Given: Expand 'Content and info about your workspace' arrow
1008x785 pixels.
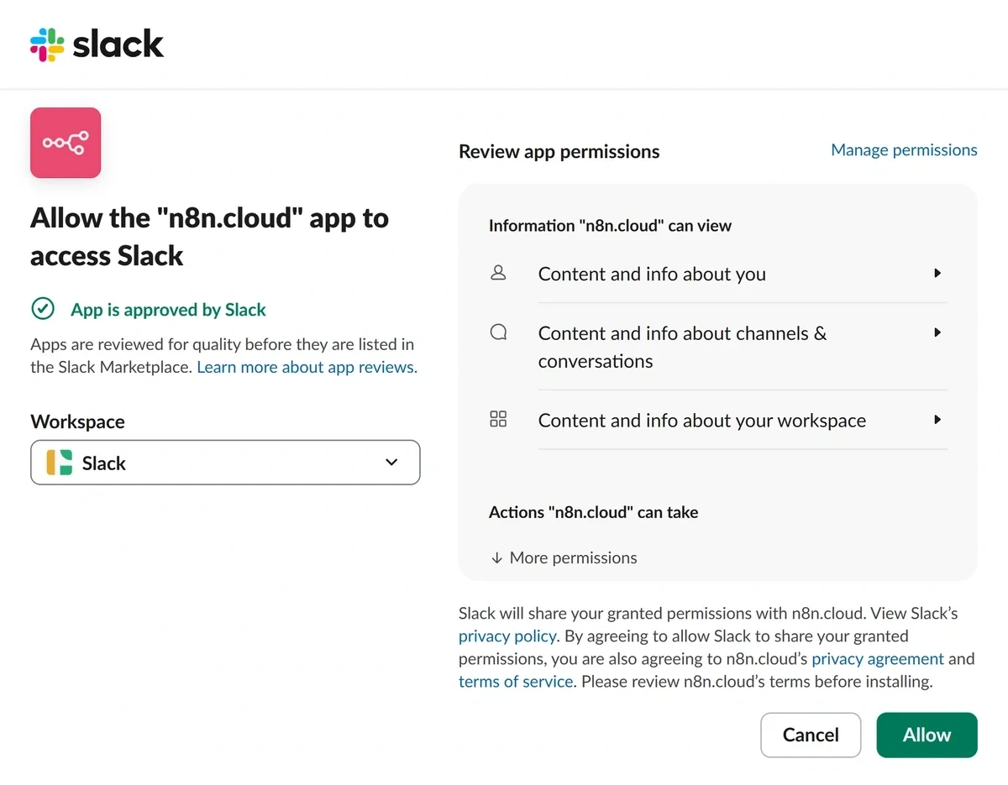Looking at the screenshot, I should 937,419.
